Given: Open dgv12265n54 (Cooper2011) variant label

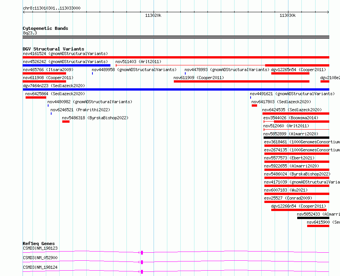Looking at the screenshot, I should click(299, 70).
